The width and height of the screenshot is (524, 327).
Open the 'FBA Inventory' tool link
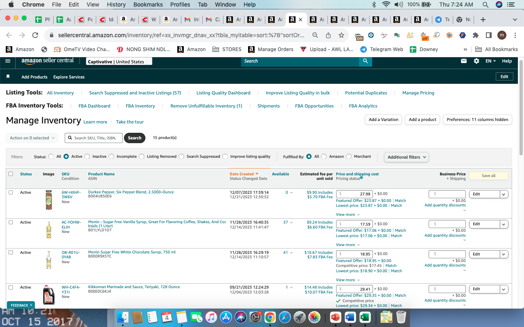tap(140, 106)
